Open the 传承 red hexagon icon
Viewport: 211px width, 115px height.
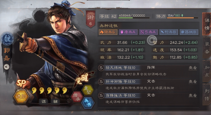coord(77,97)
